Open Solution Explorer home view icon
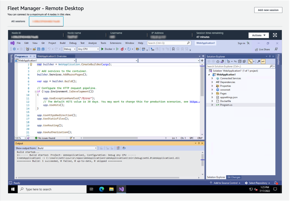This screenshot has height=201, width=290. click(218, 62)
